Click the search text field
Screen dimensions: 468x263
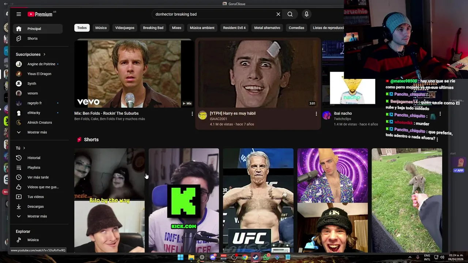(x=214, y=14)
